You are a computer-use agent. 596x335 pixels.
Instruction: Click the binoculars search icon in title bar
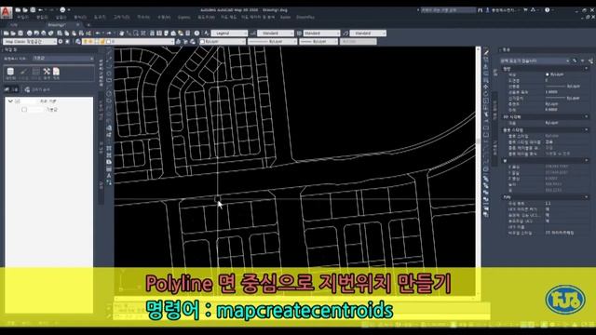tap(481, 10)
